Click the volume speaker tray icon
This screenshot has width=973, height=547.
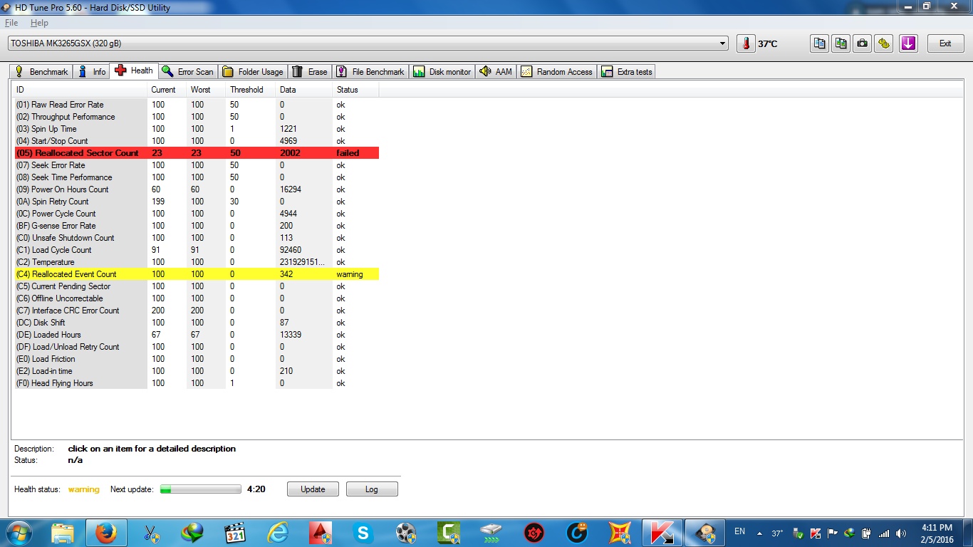tap(902, 533)
